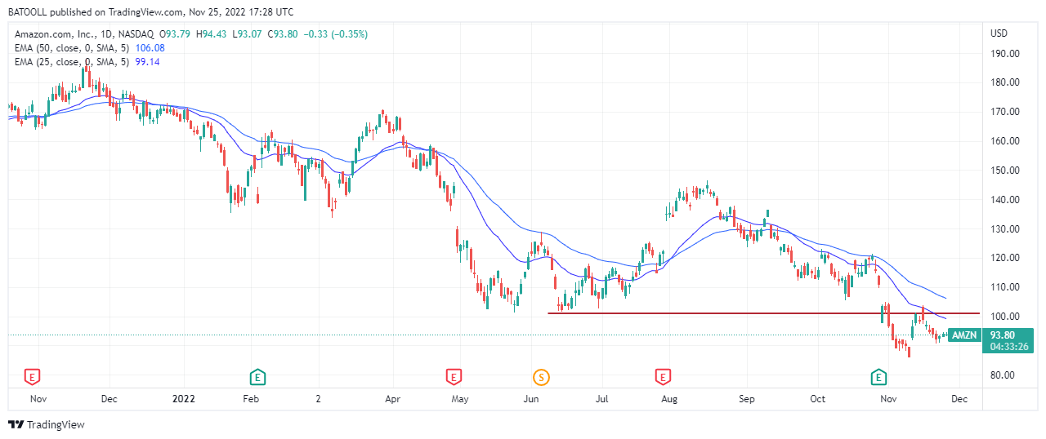This screenshot has height=439, width=1046.
Task: Open the red earnings marker near August
Action: point(663,376)
